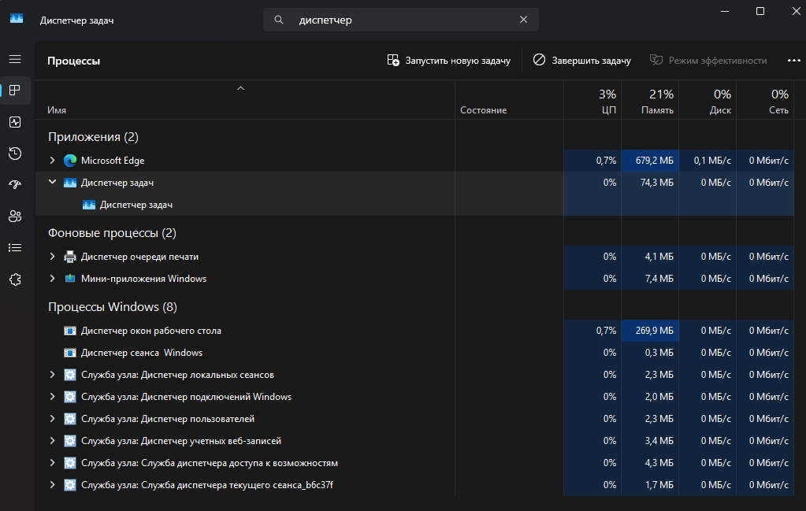Screen dimensions: 806x511
Task: Open the Performance tab icon in sidebar
Action: click(x=14, y=122)
